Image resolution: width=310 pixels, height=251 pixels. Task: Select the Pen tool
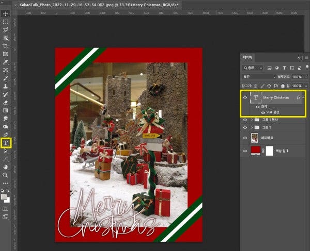[6, 135]
